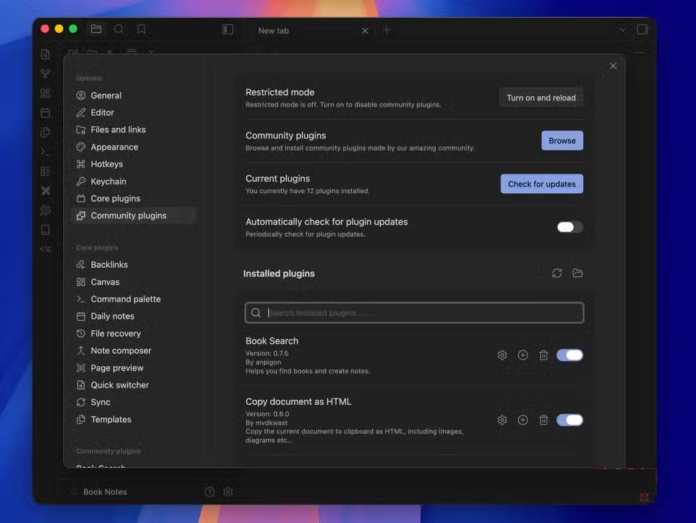Open settings for Book Search plugin
This screenshot has width=696, height=523.
pos(502,355)
